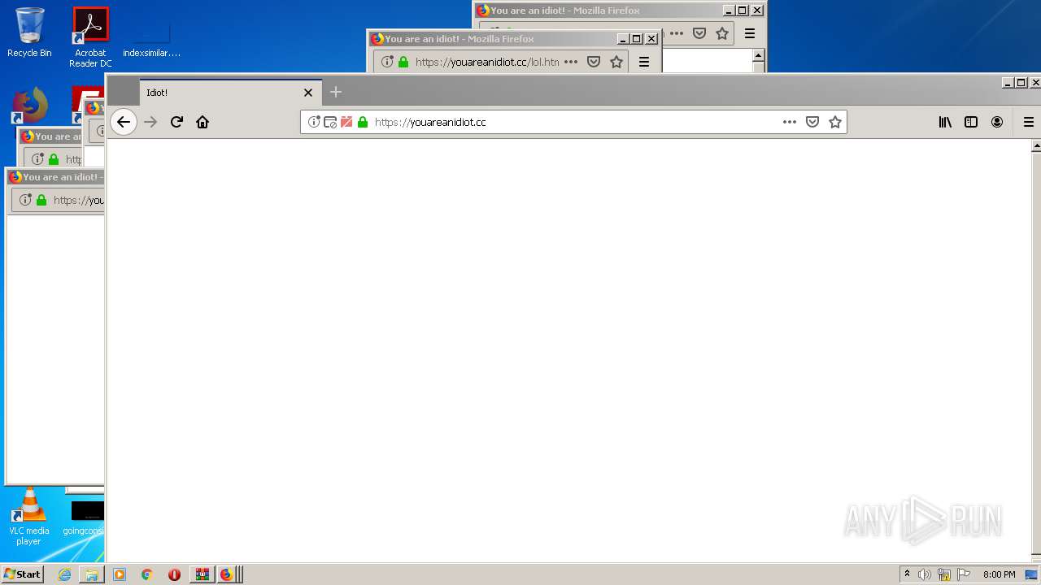Click the main window scrollbar up arrow
The height and width of the screenshot is (585, 1041).
click(1036, 146)
